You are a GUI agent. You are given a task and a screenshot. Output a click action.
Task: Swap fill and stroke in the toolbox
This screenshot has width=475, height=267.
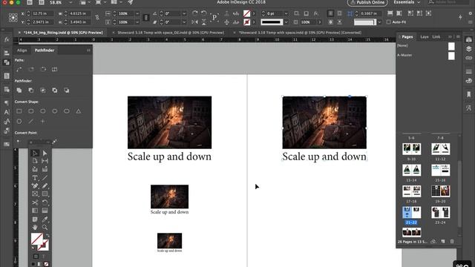point(47,236)
